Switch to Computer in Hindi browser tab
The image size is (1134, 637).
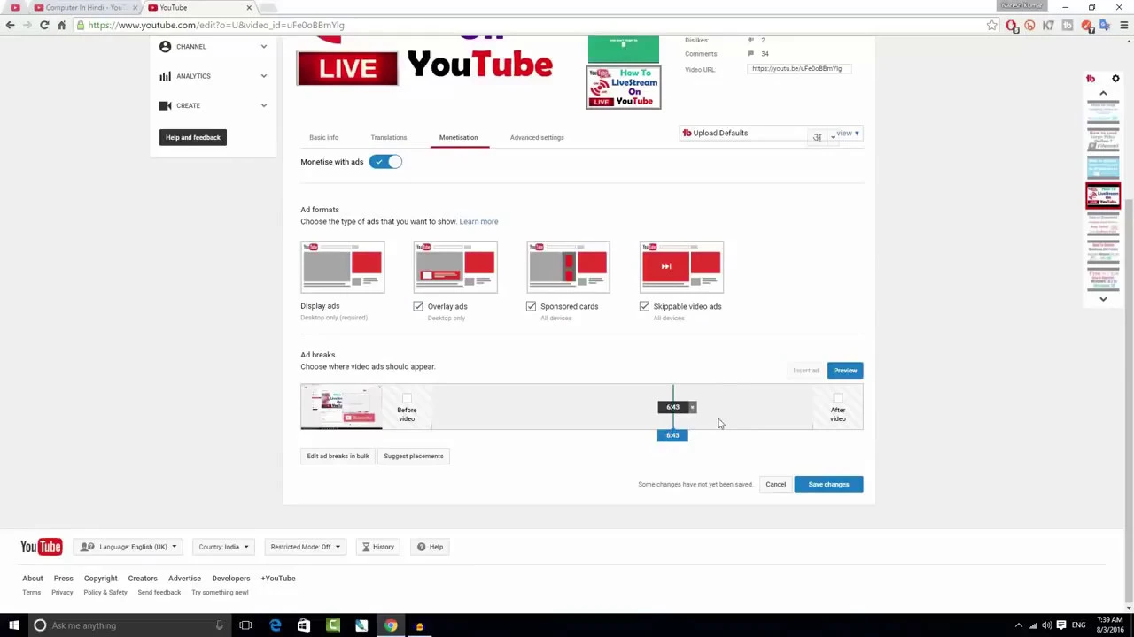tap(83, 7)
